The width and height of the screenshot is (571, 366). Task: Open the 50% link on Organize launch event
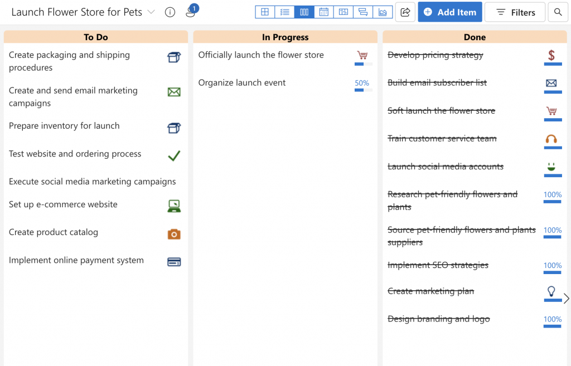pos(361,82)
